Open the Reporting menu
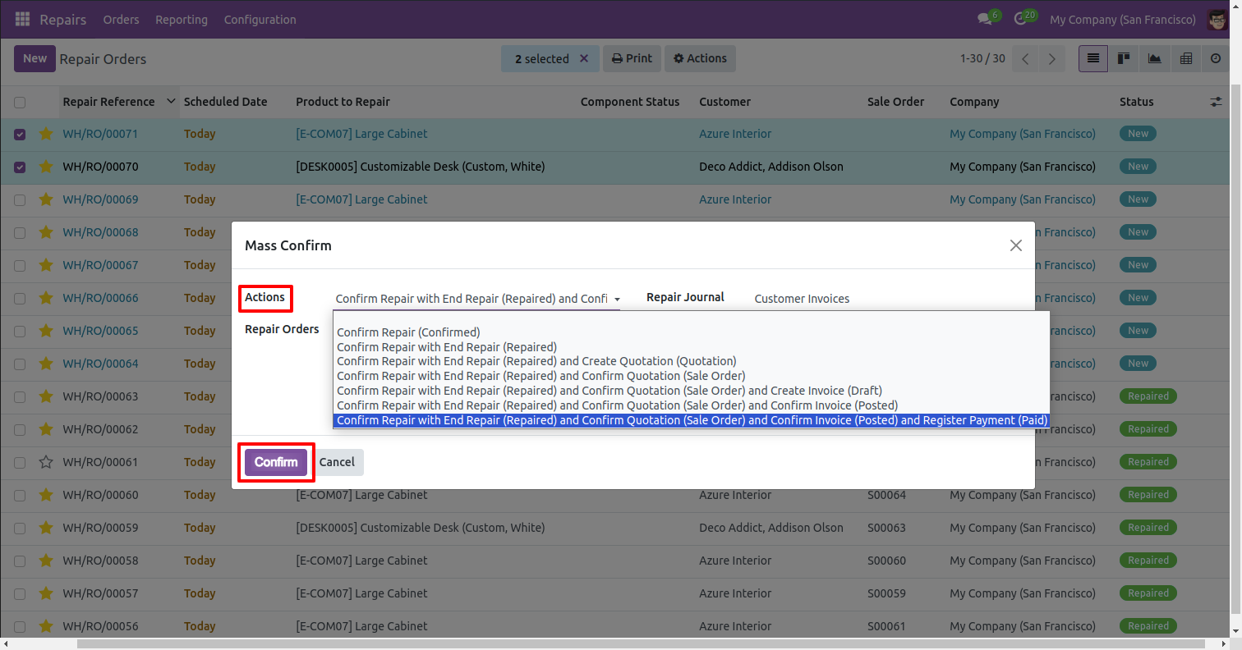Screen dimensions: 1242x650 (x=182, y=19)
